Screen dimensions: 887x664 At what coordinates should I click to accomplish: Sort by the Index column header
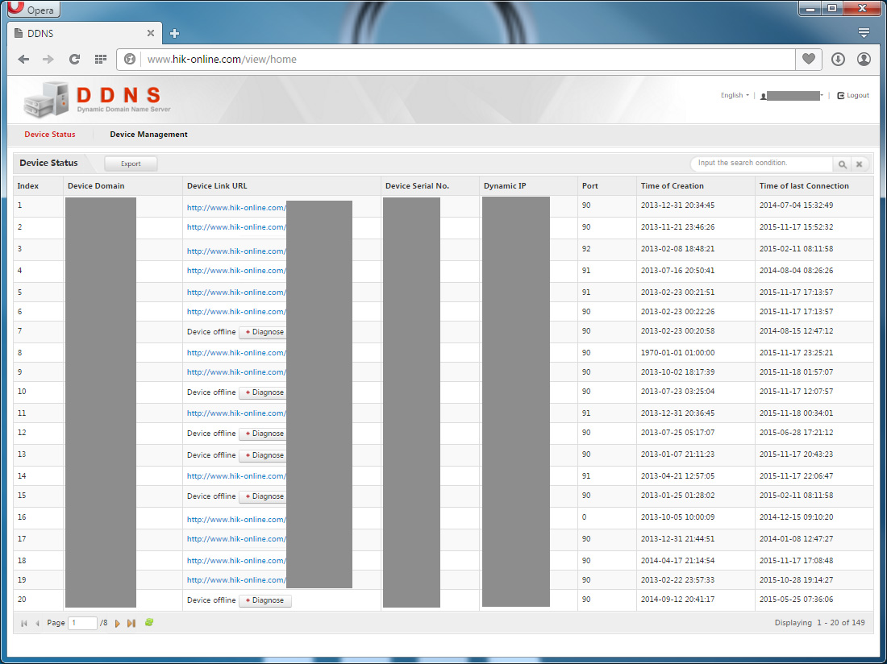pos(38,186)
